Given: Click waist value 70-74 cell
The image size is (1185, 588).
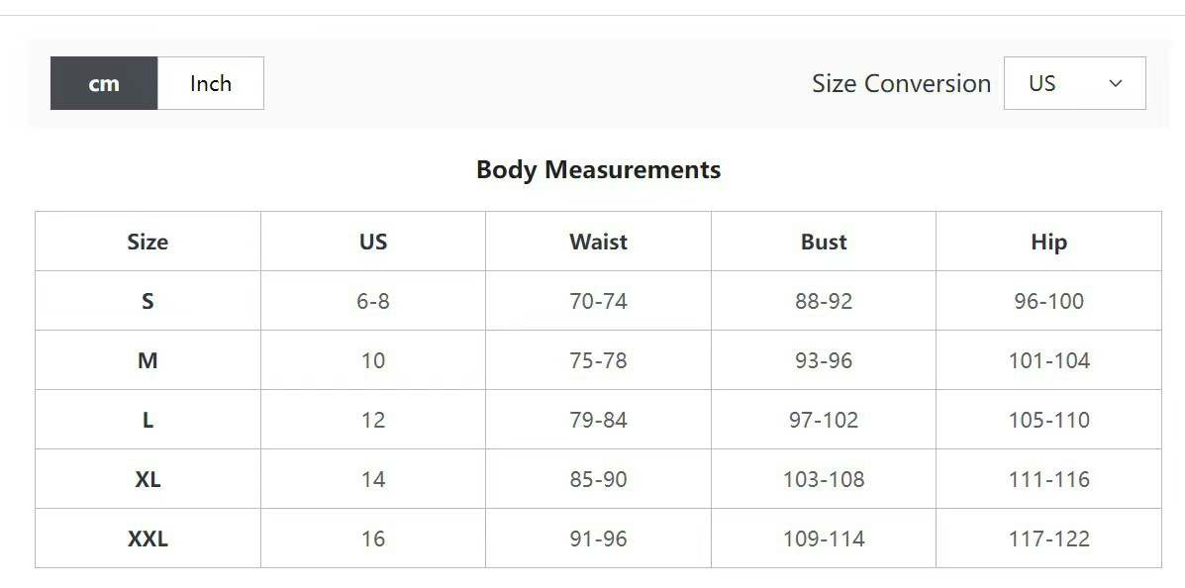Looking at the screenshot, I should pos(599,301).
